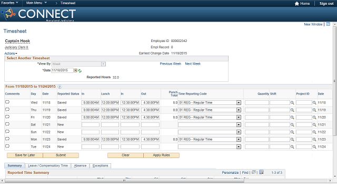Screen dimensions: 337x189
Task: Switch to the Absence tab
Action: [x=80, y=166]
